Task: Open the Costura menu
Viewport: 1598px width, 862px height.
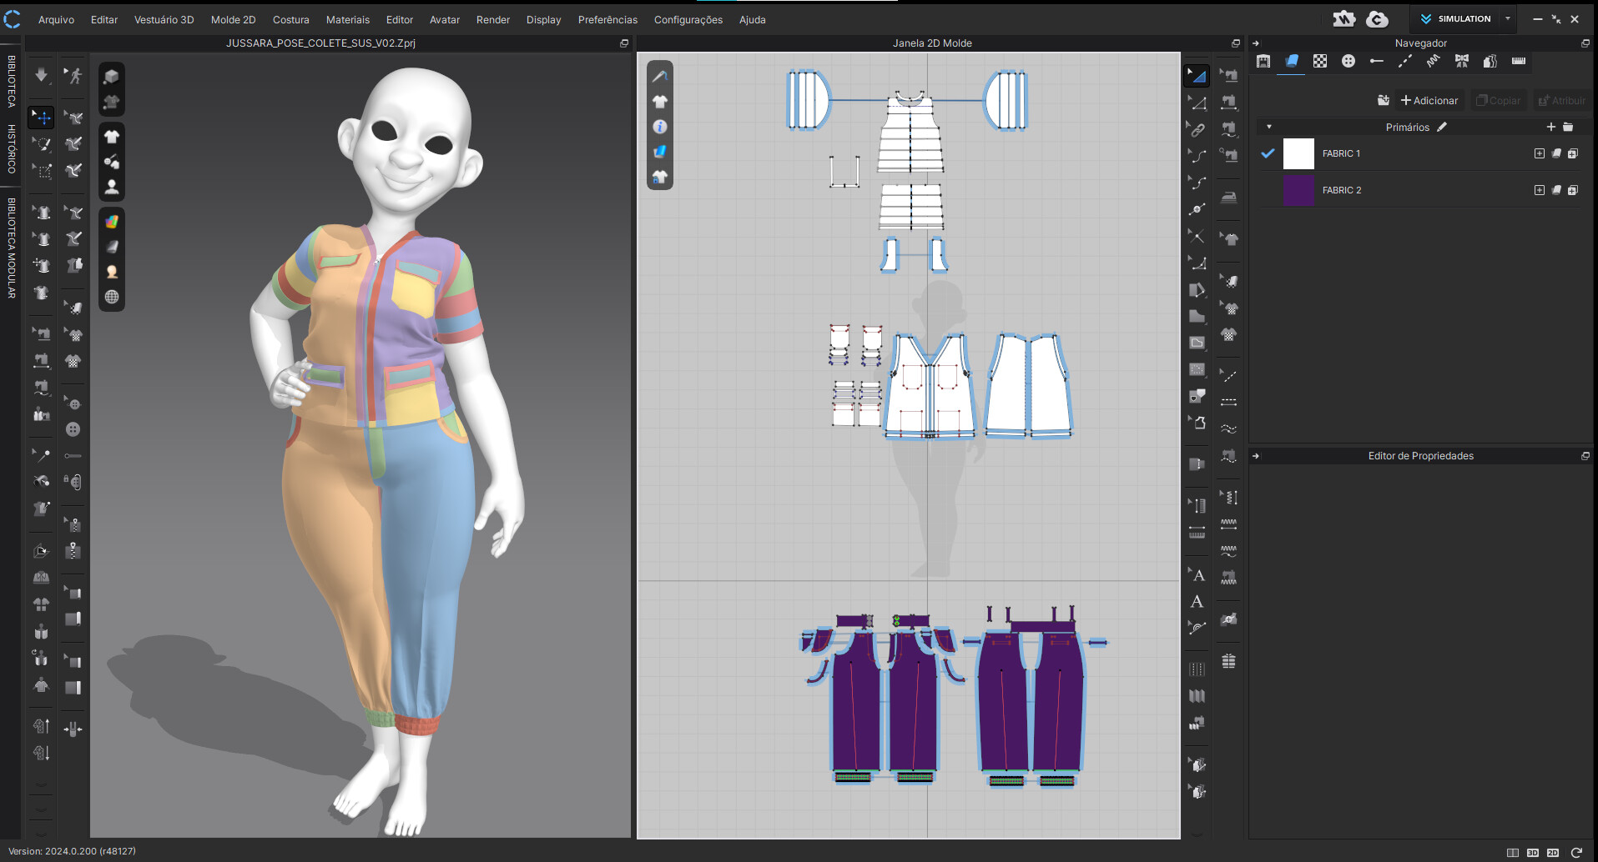Action: click(291, 19)
